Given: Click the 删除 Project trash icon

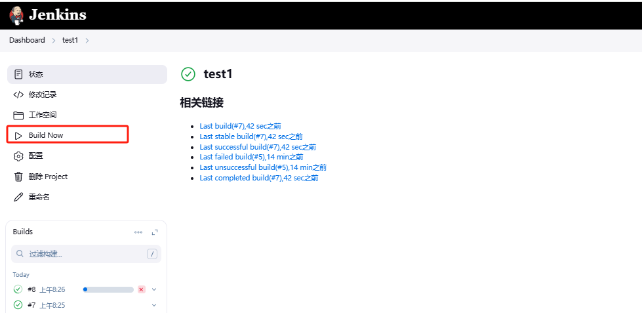Looking at the screenshot, I should pos(18,177).
